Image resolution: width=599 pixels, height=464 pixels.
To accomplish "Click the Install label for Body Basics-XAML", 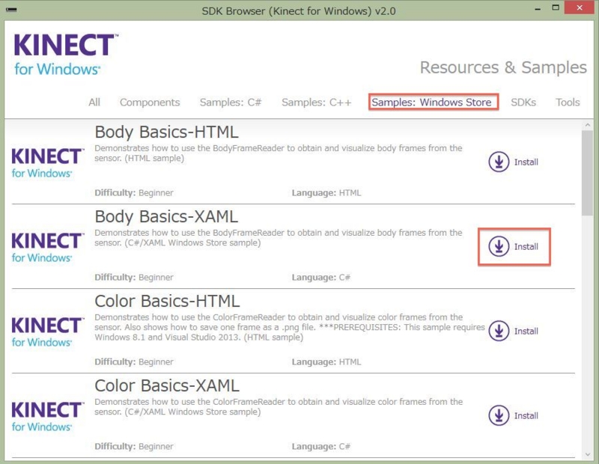I will tap(526, 246).
